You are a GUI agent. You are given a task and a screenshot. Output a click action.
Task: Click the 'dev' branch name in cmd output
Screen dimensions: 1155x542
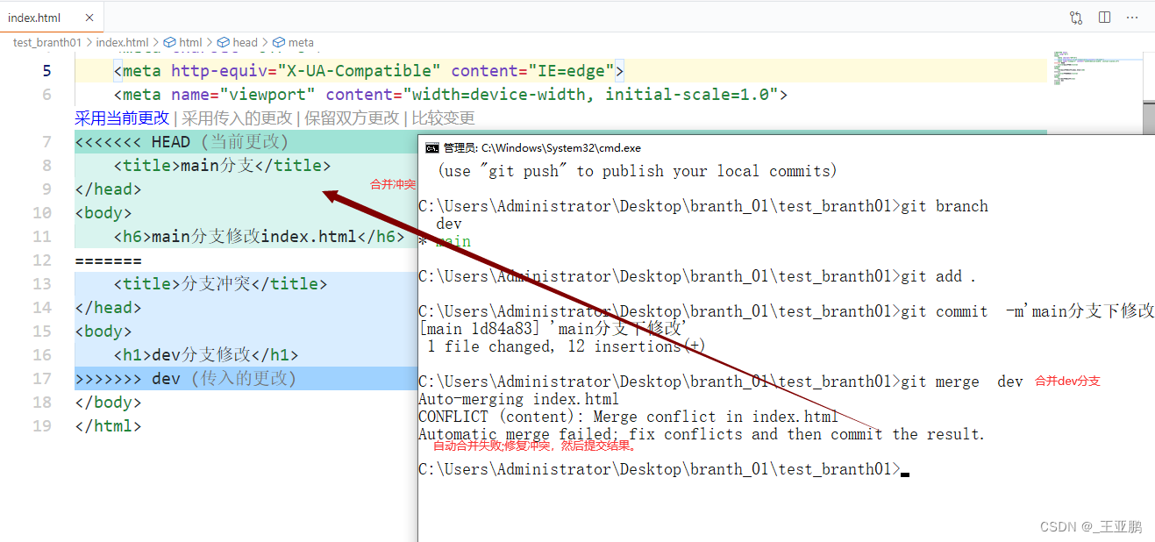coord(449,224)
